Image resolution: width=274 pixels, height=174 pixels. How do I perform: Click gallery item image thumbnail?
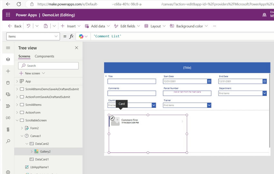click(115, 121)
